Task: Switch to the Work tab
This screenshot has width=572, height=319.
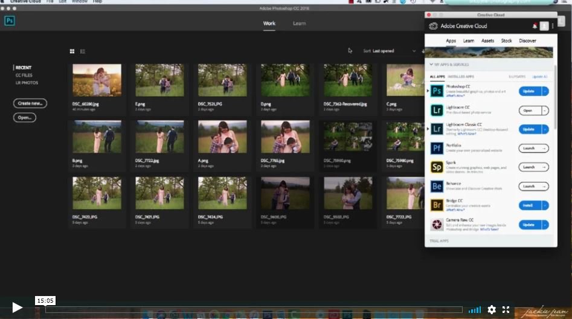Action: [269, 24]
